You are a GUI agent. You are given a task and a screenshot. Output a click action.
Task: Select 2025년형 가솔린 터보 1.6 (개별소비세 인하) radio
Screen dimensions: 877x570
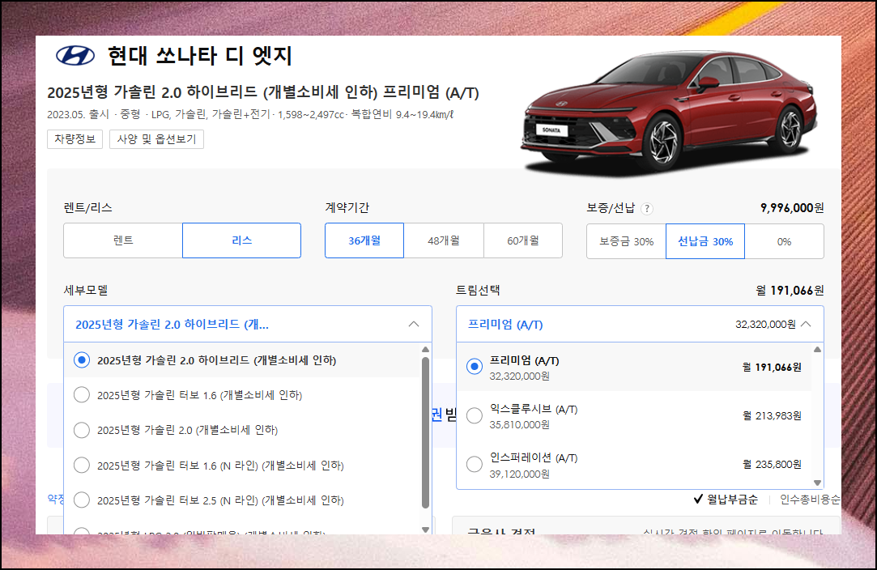pos(82,395)
